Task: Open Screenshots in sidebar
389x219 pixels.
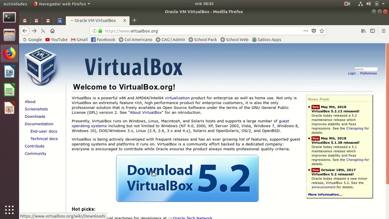Action: tap(36, 109)
